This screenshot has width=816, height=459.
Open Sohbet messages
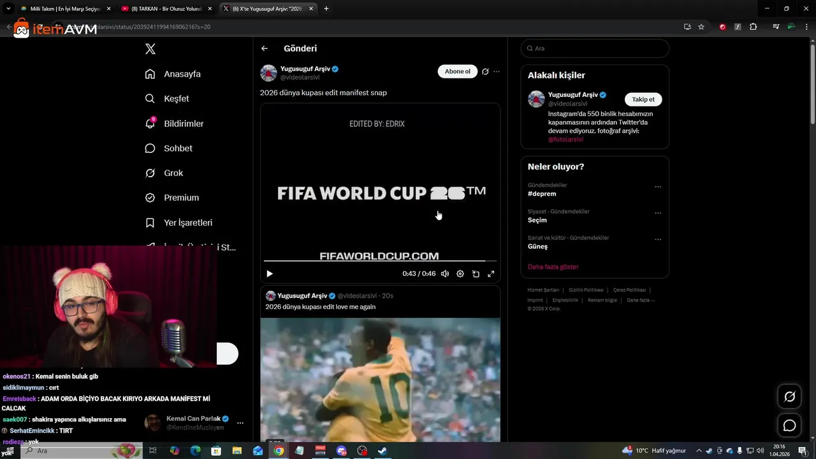point(168,149)
